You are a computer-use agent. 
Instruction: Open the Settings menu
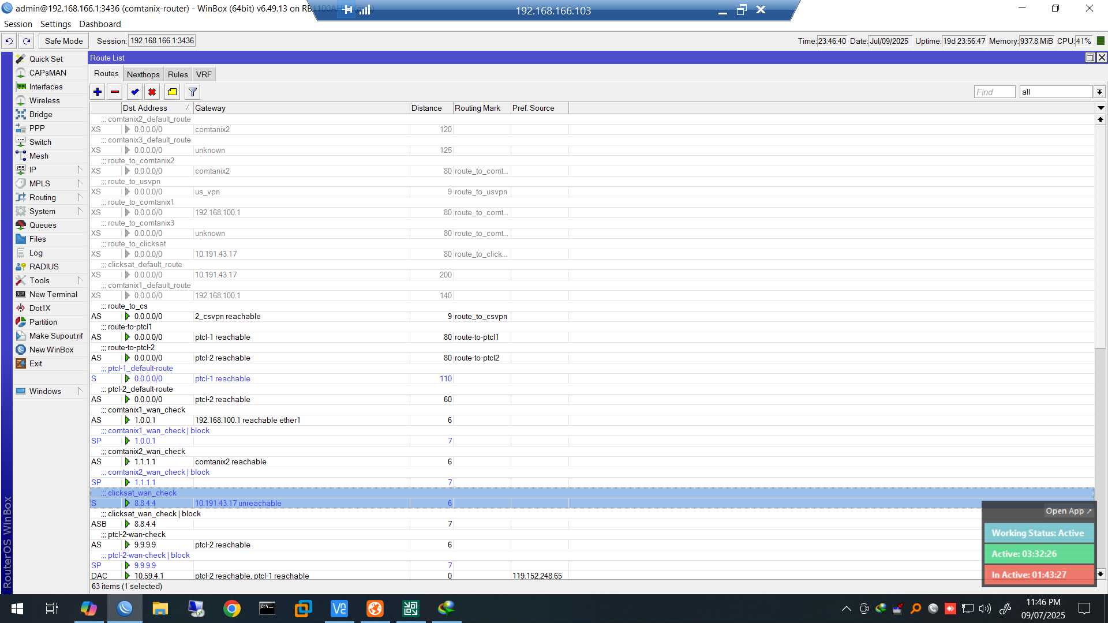[55, 24]
